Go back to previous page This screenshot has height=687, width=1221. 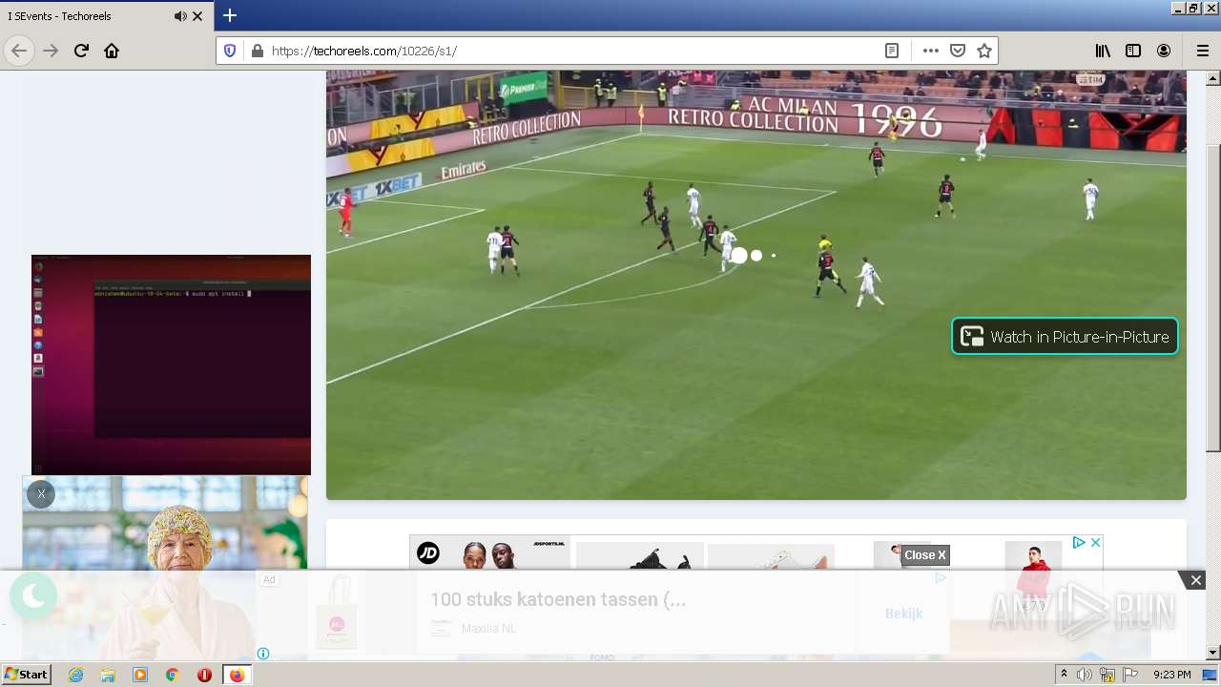tap(19, 51)
